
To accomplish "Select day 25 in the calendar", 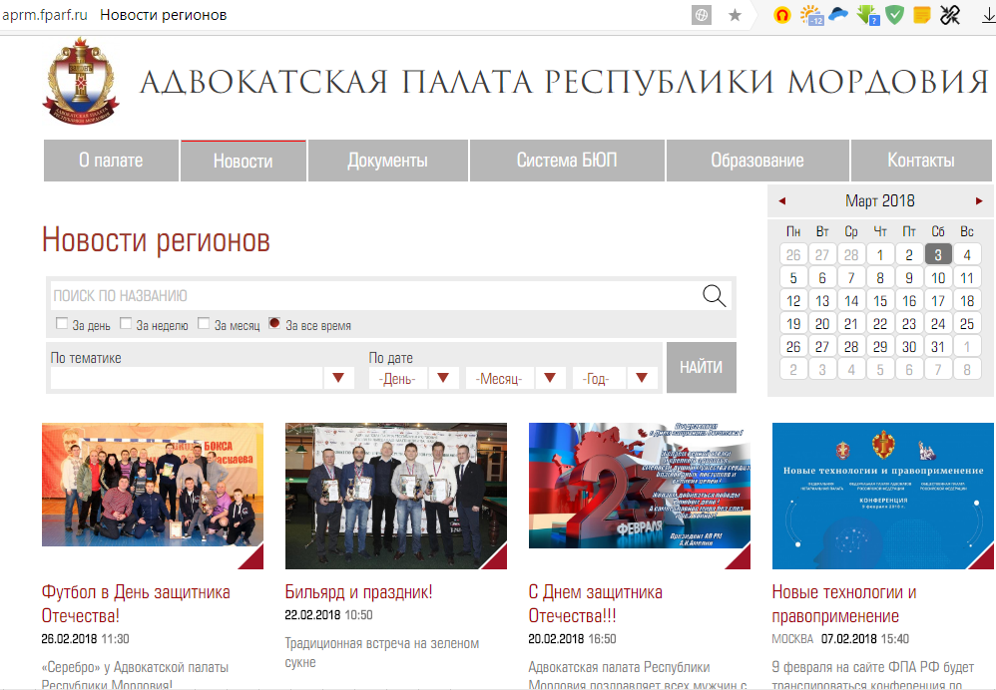I will 967,324.
